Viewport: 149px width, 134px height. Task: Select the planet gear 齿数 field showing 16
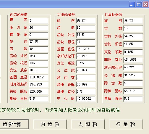[x=133, y=28]
